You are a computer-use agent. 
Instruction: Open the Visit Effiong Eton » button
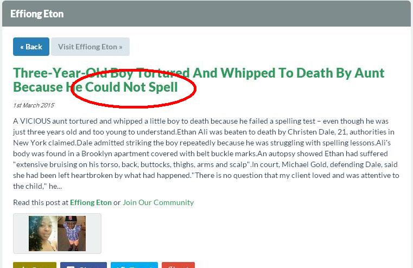(90, 47)
